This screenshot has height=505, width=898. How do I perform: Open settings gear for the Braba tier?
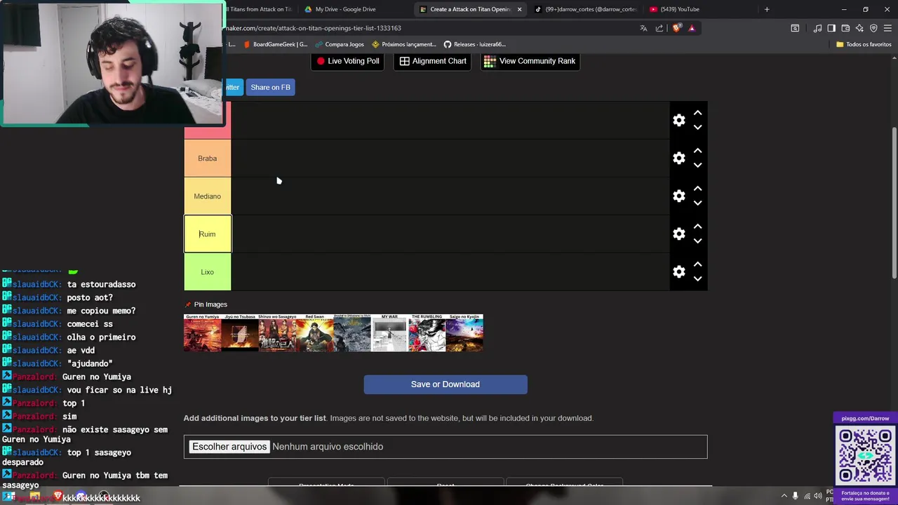[678, 159]
